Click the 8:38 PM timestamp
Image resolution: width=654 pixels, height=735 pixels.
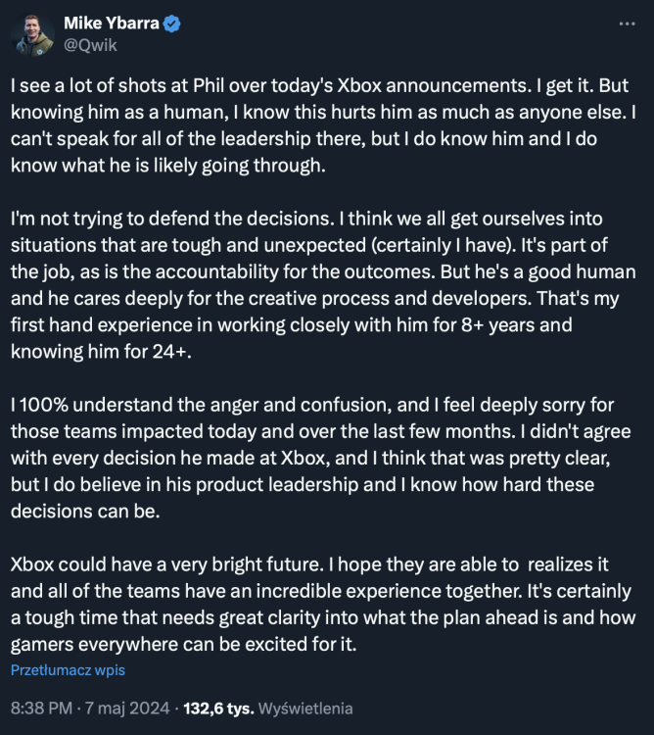click(x=41, y=709)
